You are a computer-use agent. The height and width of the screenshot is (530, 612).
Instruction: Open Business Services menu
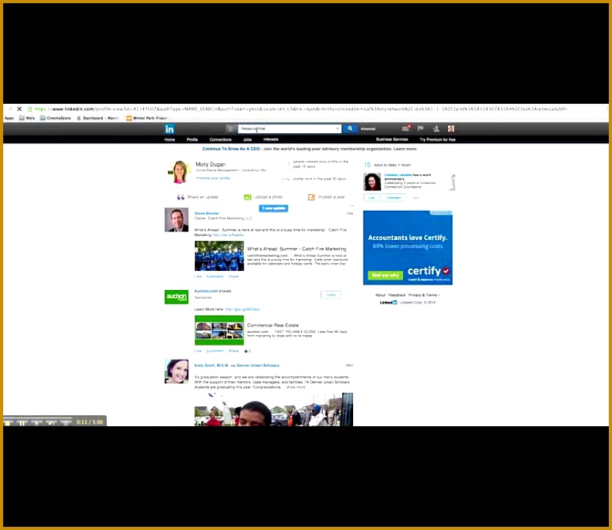[x=392, y=139]
